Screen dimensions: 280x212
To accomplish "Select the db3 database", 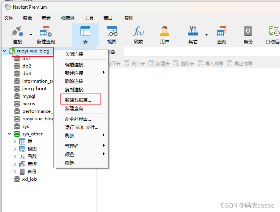I will [x=26, y=74].
